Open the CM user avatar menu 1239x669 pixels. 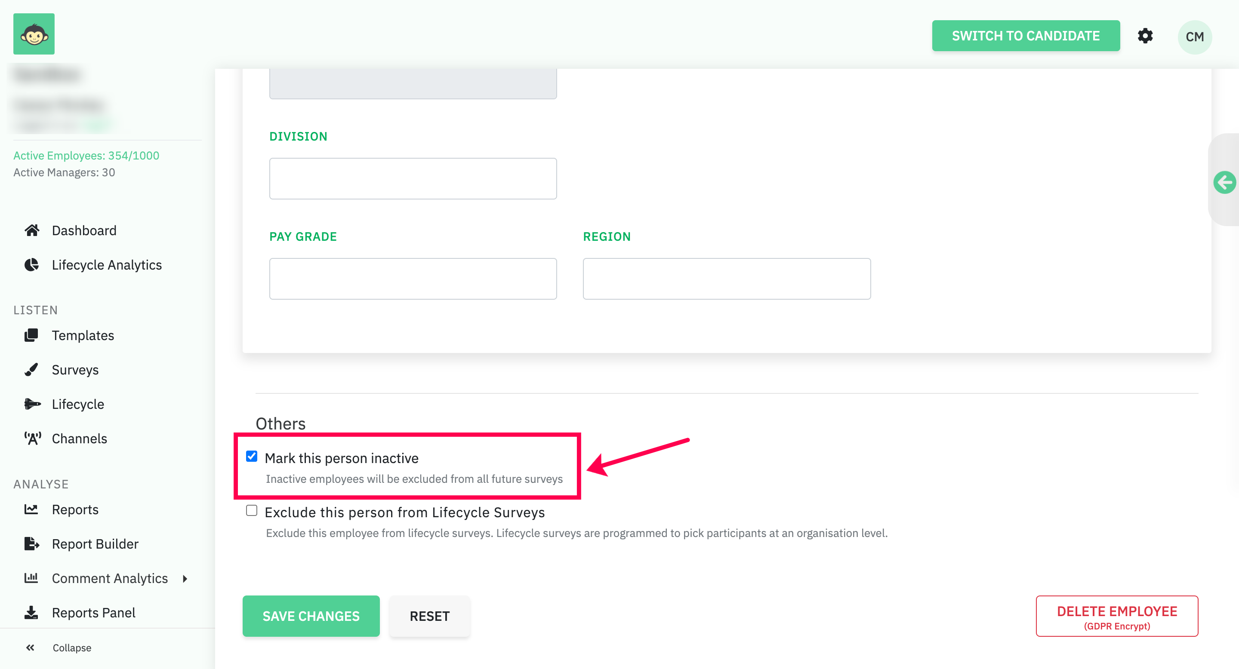tap(1195, 37)
